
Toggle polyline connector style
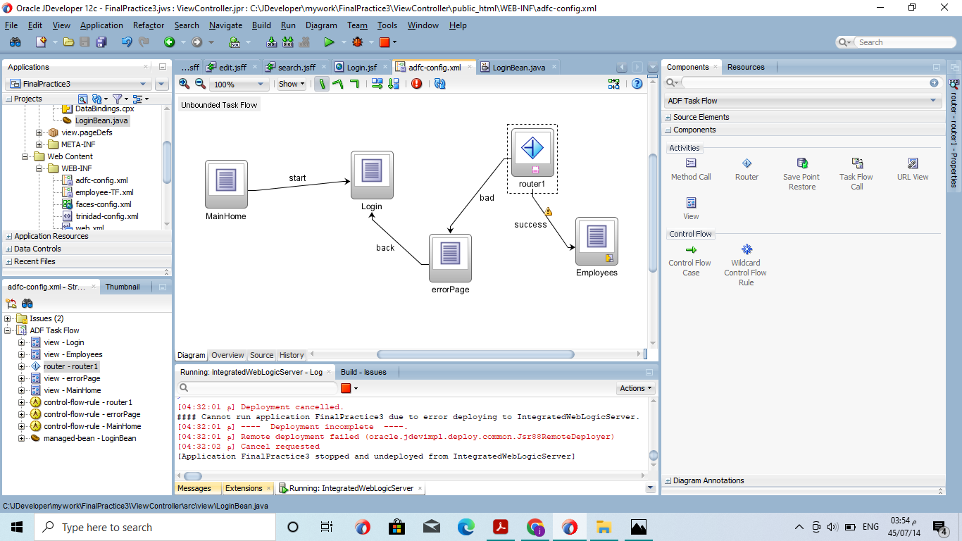click(x=338, y=84)
